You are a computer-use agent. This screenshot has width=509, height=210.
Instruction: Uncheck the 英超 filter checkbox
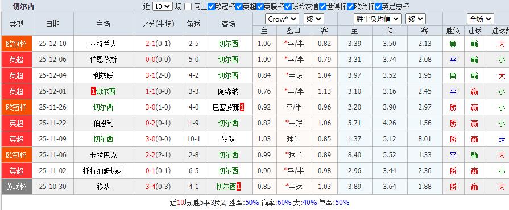point(239,6)
